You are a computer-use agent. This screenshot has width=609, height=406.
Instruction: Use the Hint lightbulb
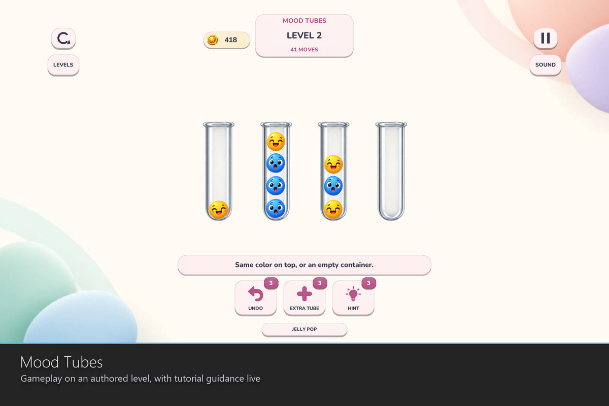tap(353, 298)
